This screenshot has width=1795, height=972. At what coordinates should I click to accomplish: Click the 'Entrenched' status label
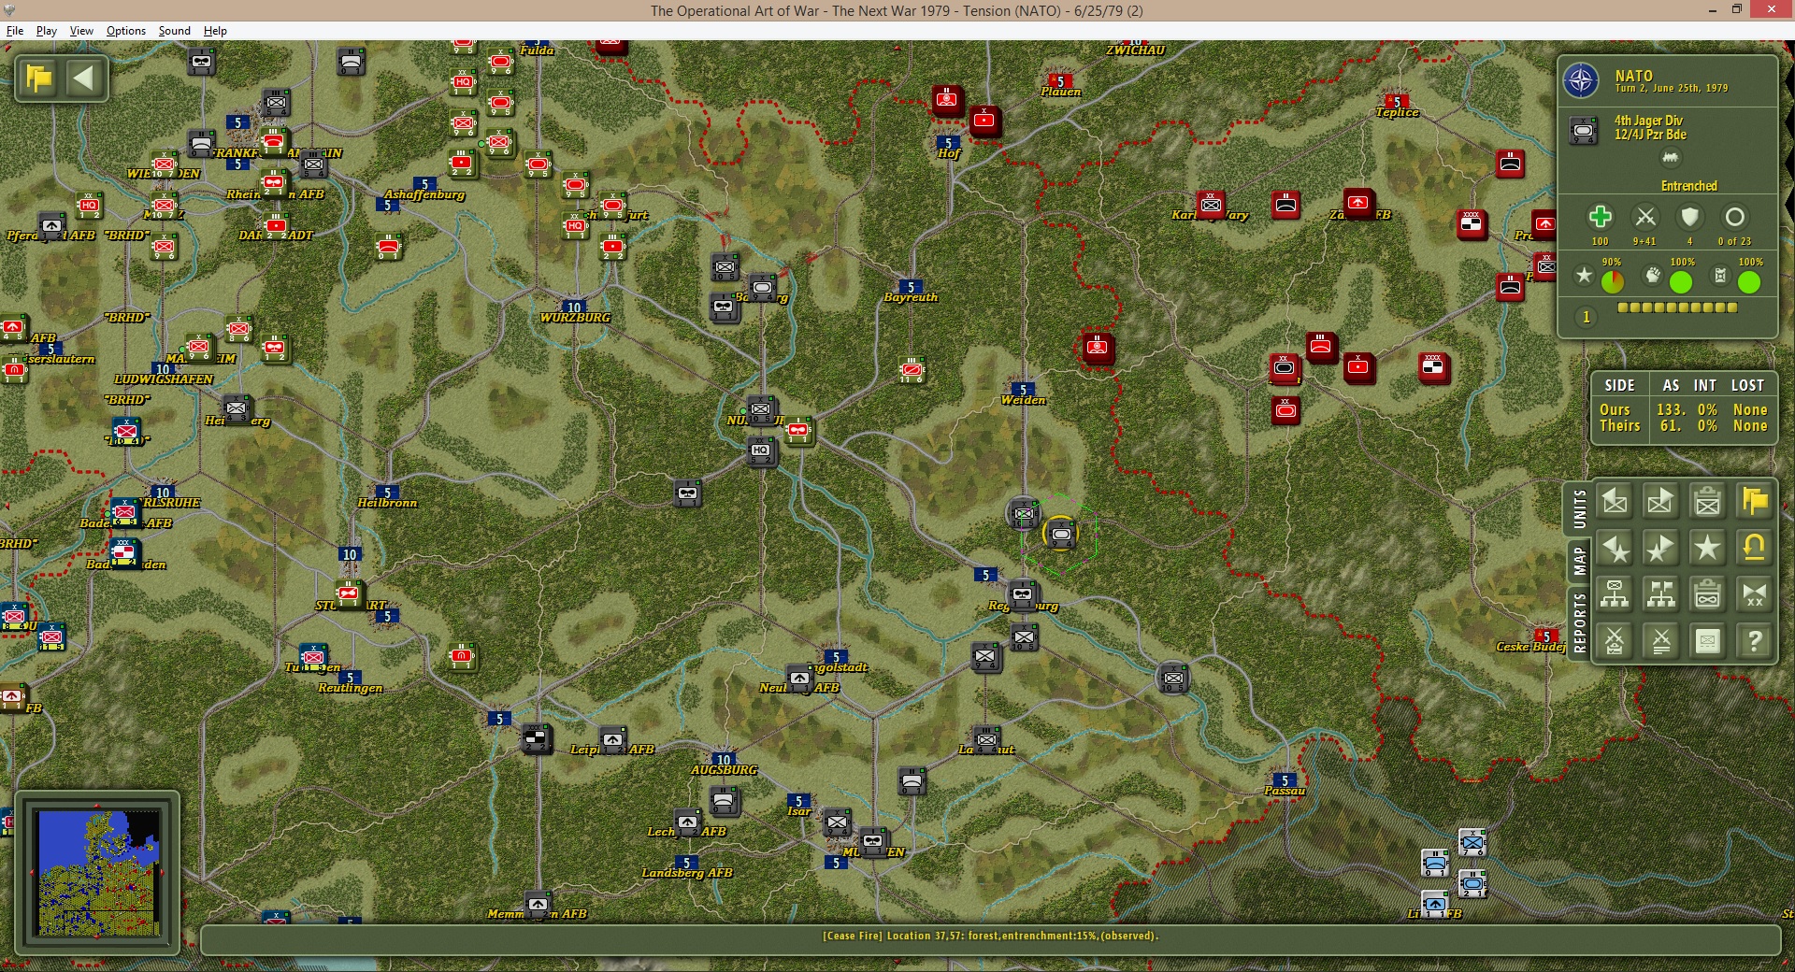[1688, 186]
